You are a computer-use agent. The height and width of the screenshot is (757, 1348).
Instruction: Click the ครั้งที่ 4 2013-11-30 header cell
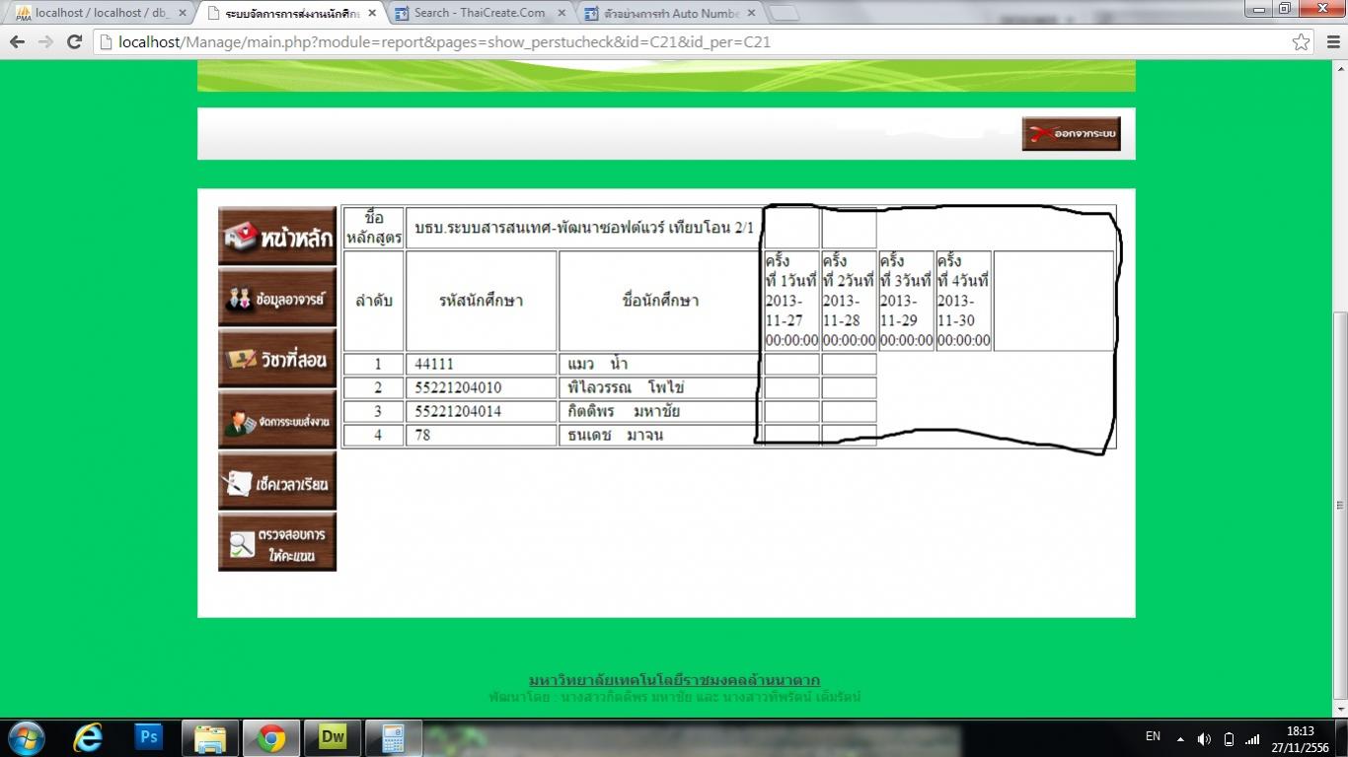(x=963, y=301)
